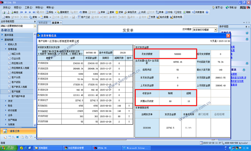Viewport: 251px width, 151px height.
Task: Pin the 助手视图 panel
Action: [246, 27]
